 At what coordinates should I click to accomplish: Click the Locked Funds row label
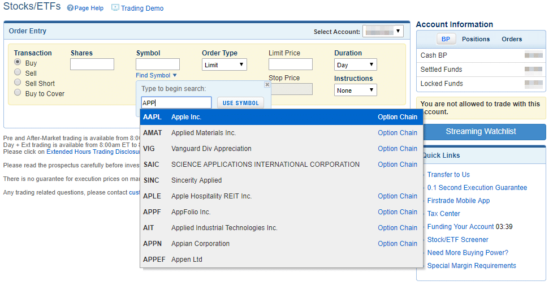pyautogui.click(x=442, y=84)
